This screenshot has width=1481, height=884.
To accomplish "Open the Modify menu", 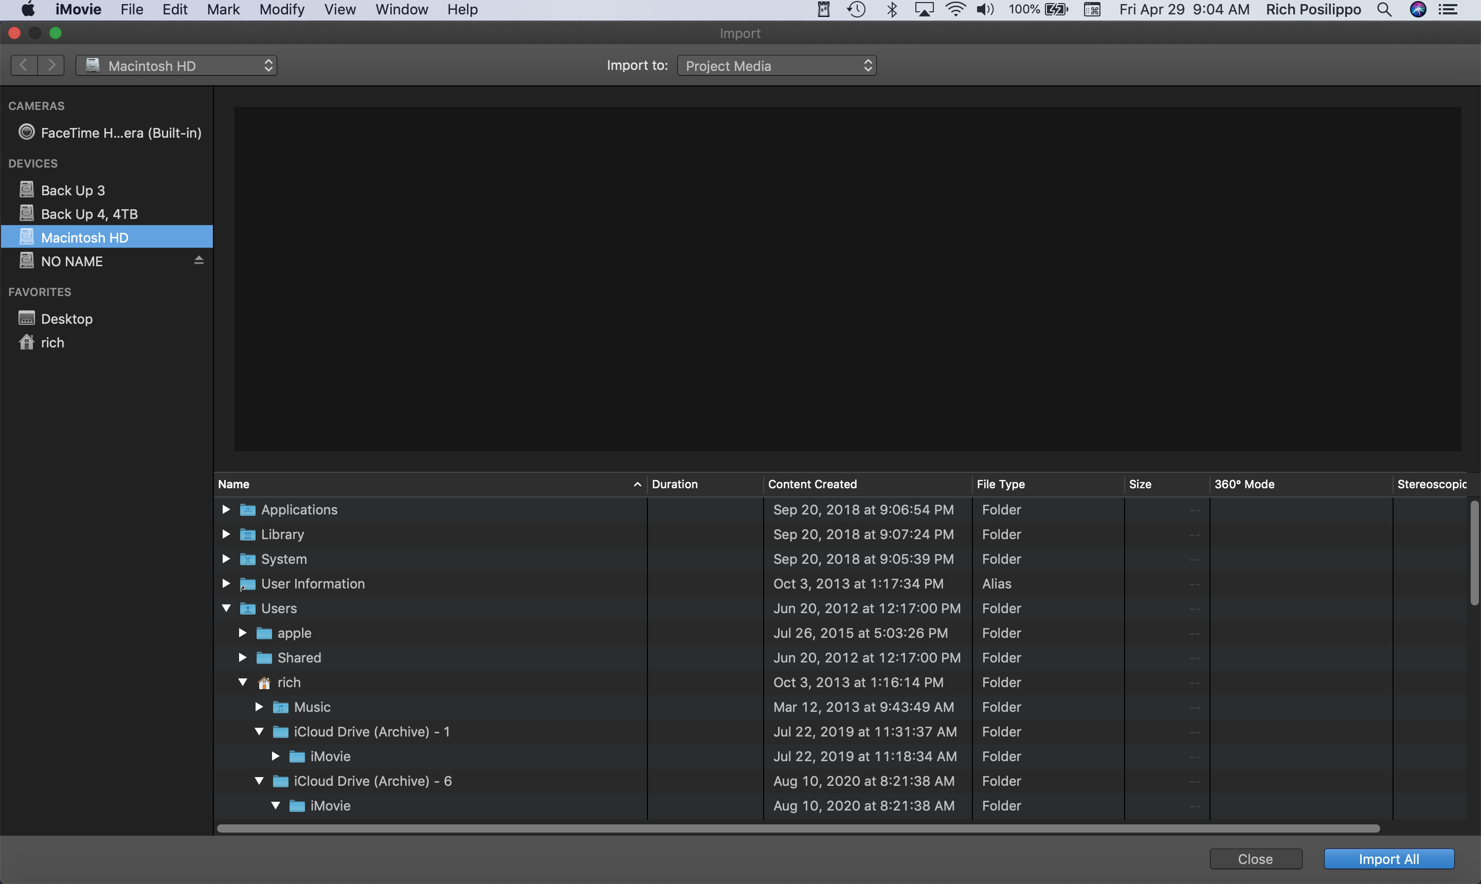I will [281, 10].
